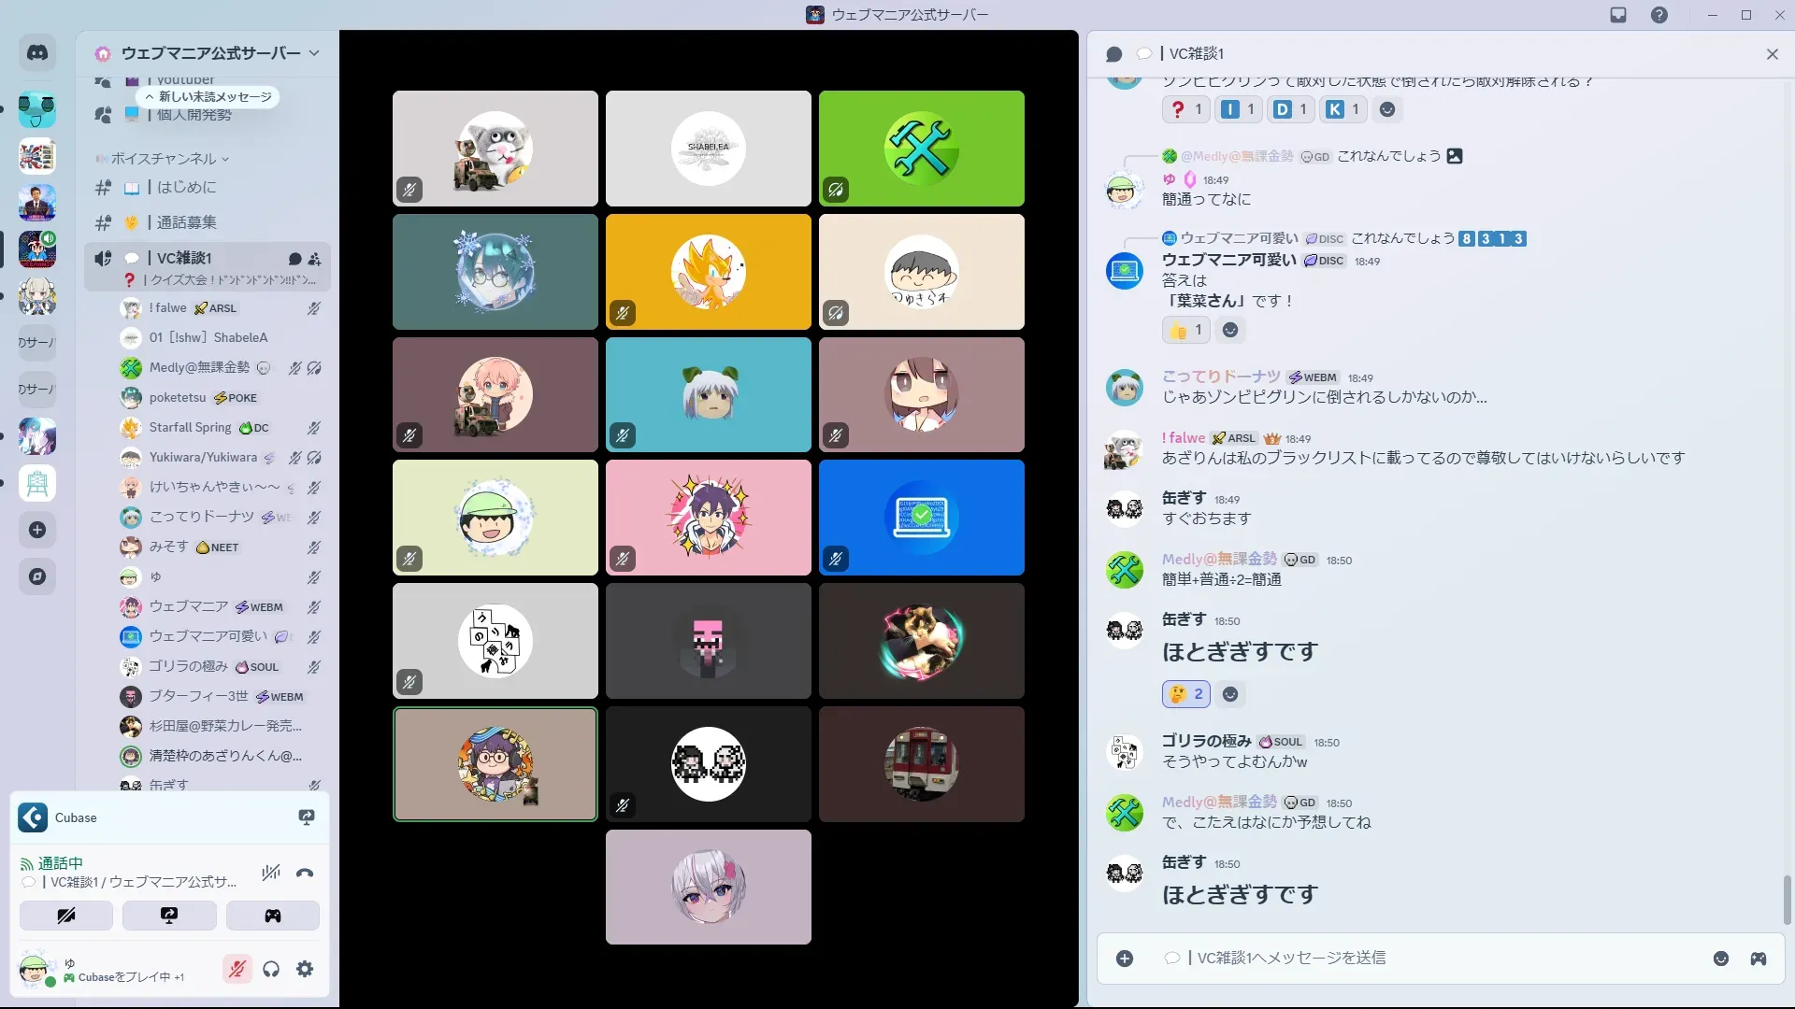1795x1009 pixels.
Task: Open the 通話募集 channel
Action: [186, 222]
